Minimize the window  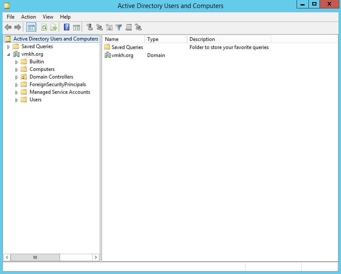click(x=302, y=4)
